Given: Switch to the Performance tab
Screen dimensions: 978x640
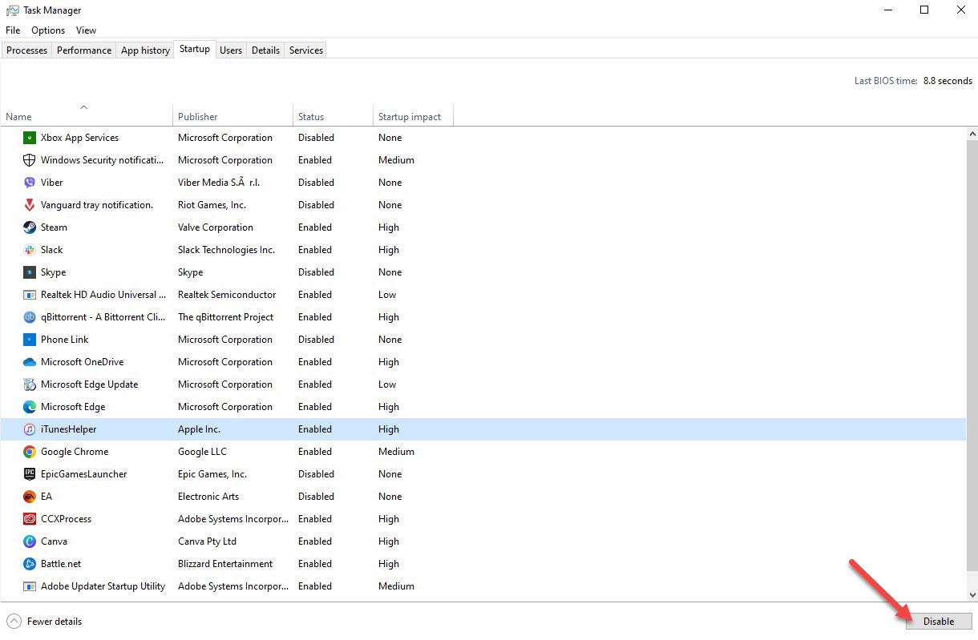Looking at the screenshot, I should pos(84,50).
